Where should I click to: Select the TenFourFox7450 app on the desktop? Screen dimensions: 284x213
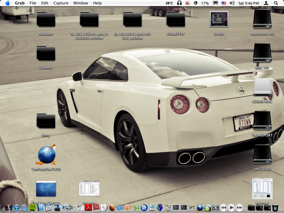47,155
